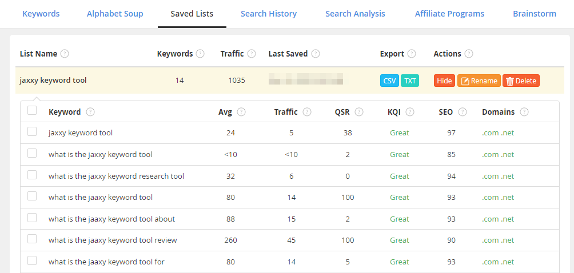574x273 pixels.
Task: Click .net for 'jaaxy keyword tool for'
Action: (x=508, y=262)
